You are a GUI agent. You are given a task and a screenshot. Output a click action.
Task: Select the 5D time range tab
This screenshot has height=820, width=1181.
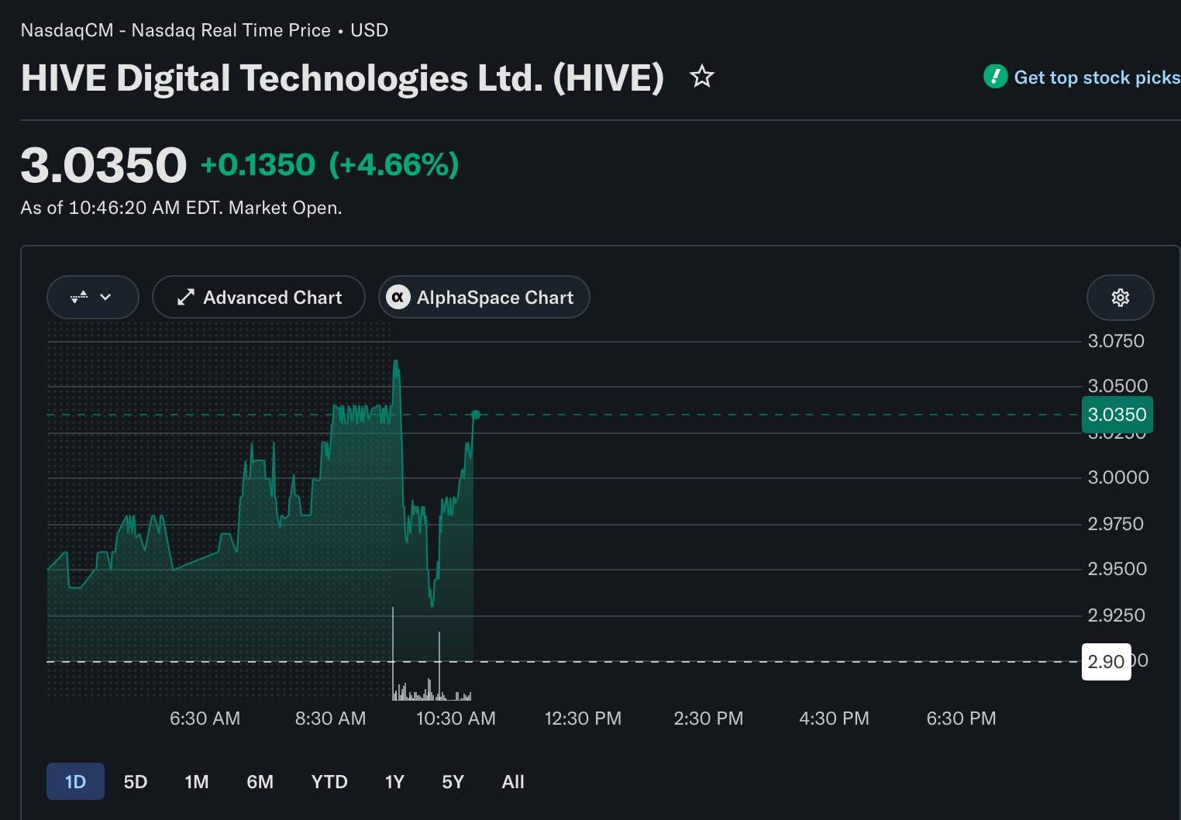(136, 781)
